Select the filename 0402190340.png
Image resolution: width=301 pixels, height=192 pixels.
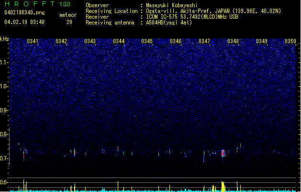click(x=24, y=12)
